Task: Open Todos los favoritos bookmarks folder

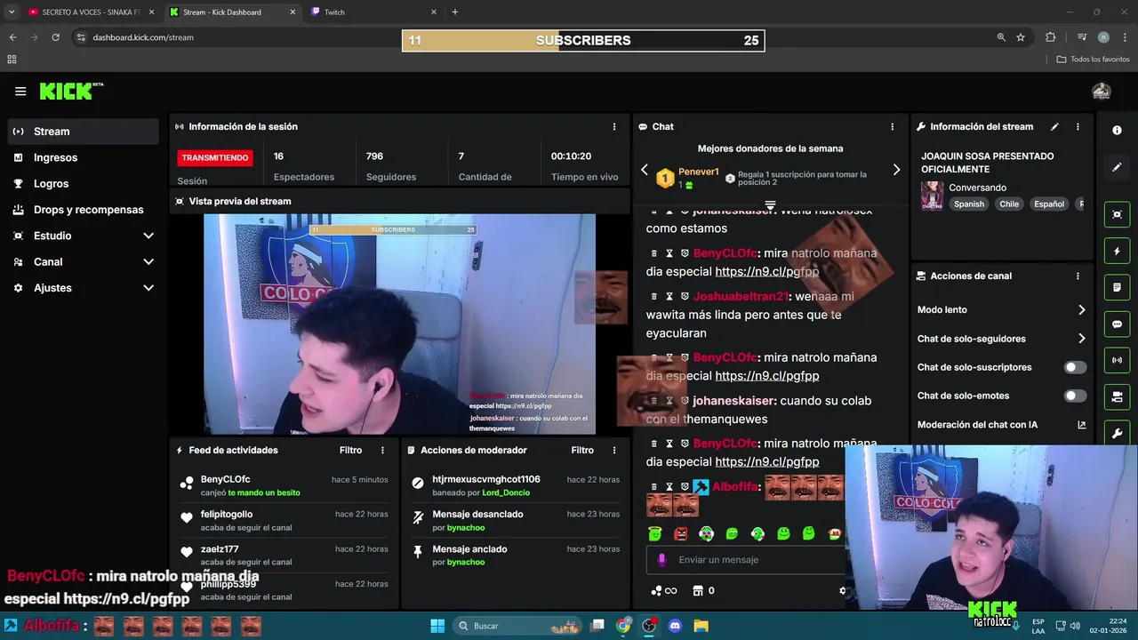Action: [1094, 60]
